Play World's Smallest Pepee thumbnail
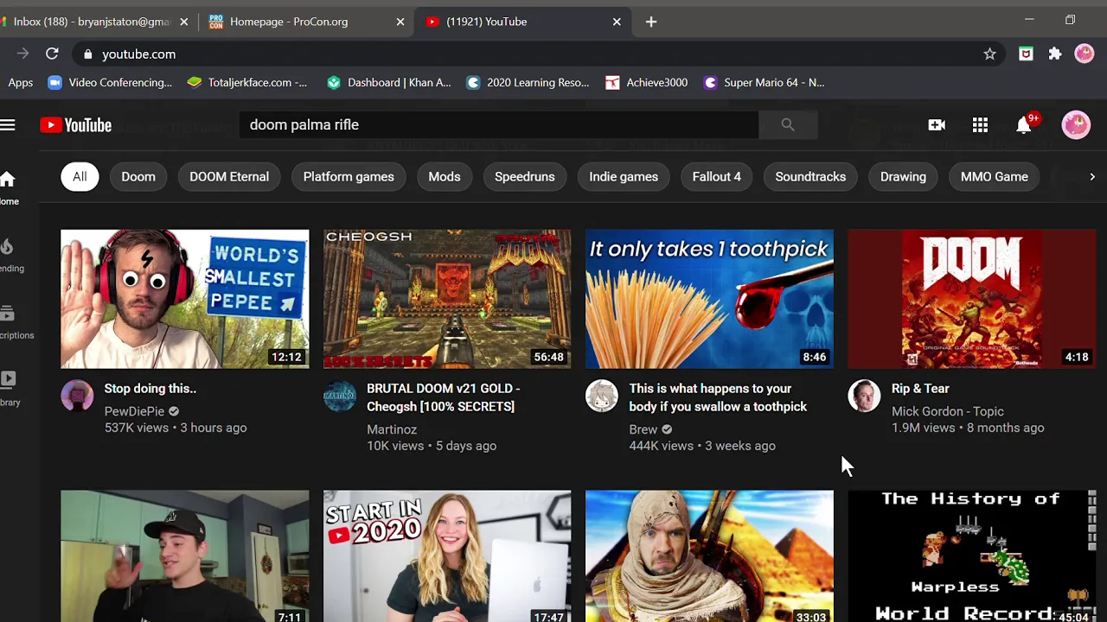This screenshot has width=1107, height=622. coord(185,299)
